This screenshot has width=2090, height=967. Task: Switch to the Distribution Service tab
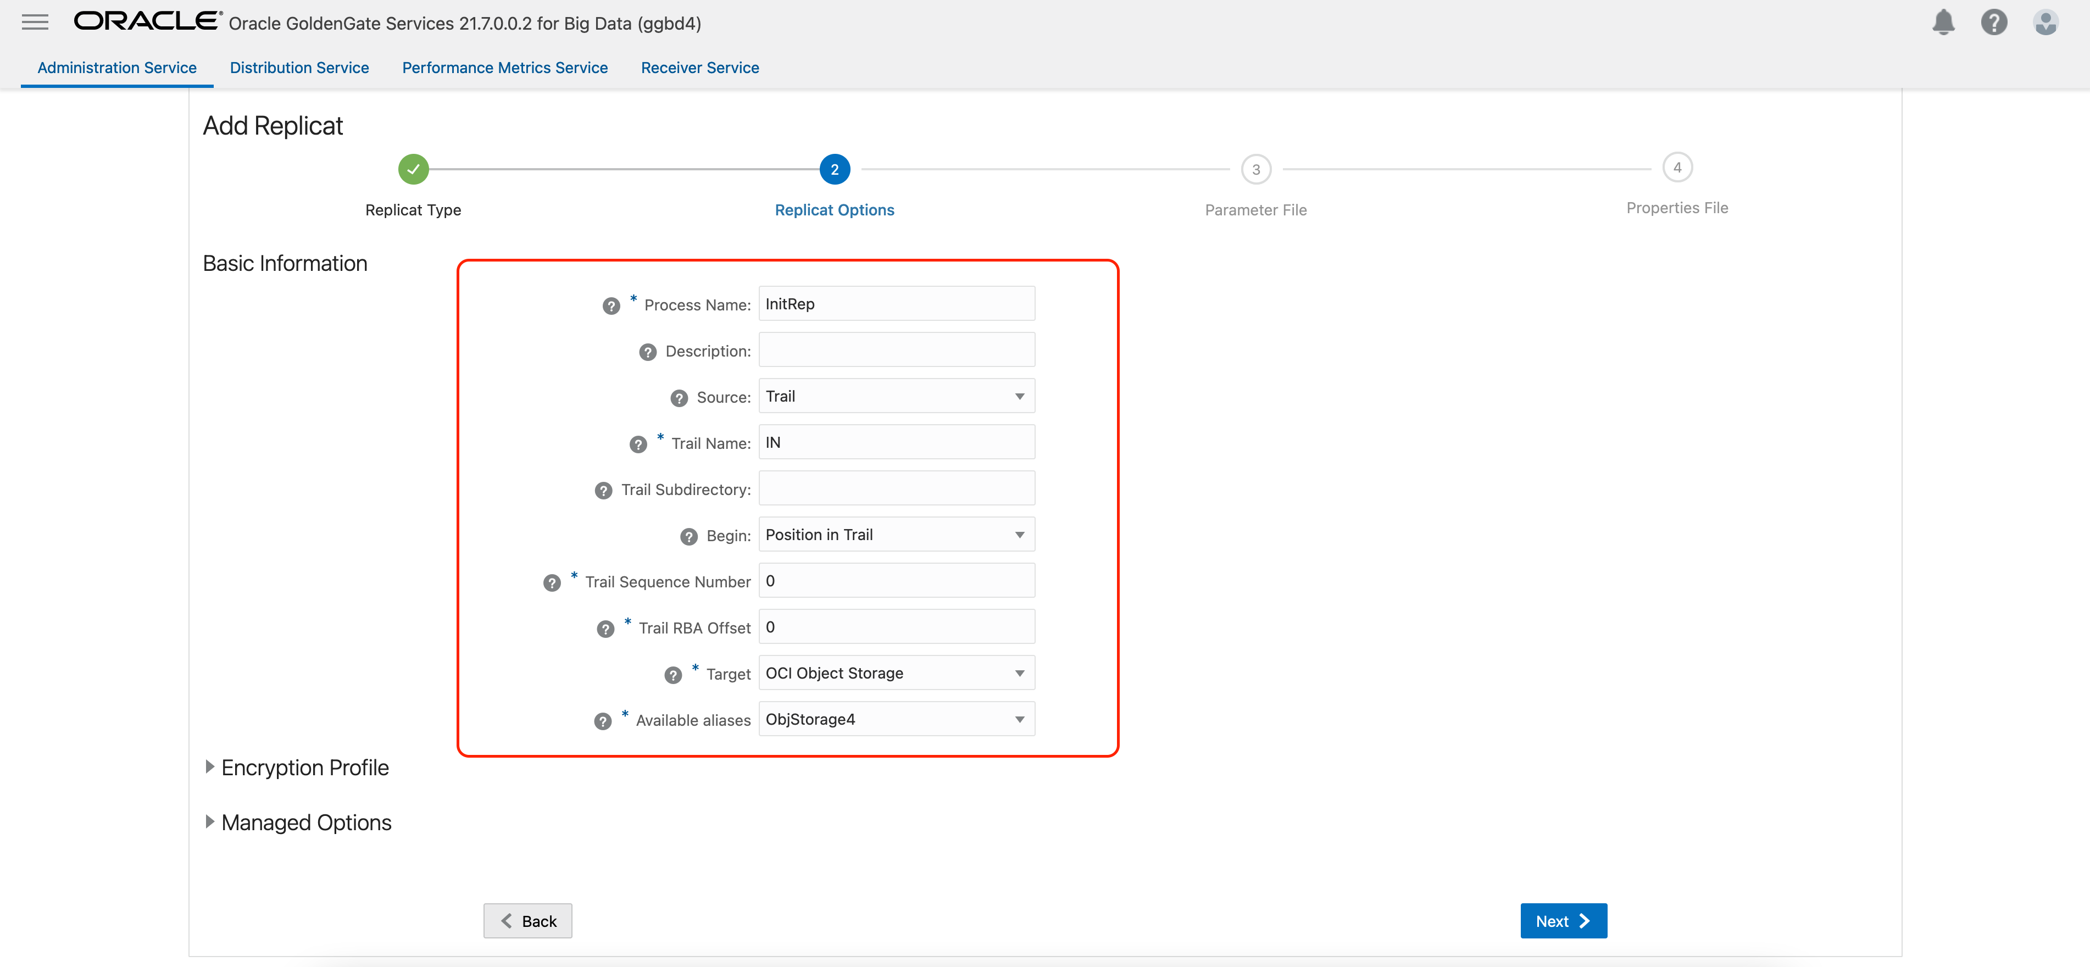click(299, 68)
